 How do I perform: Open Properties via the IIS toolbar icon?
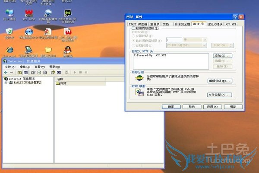tap(33, 72)
